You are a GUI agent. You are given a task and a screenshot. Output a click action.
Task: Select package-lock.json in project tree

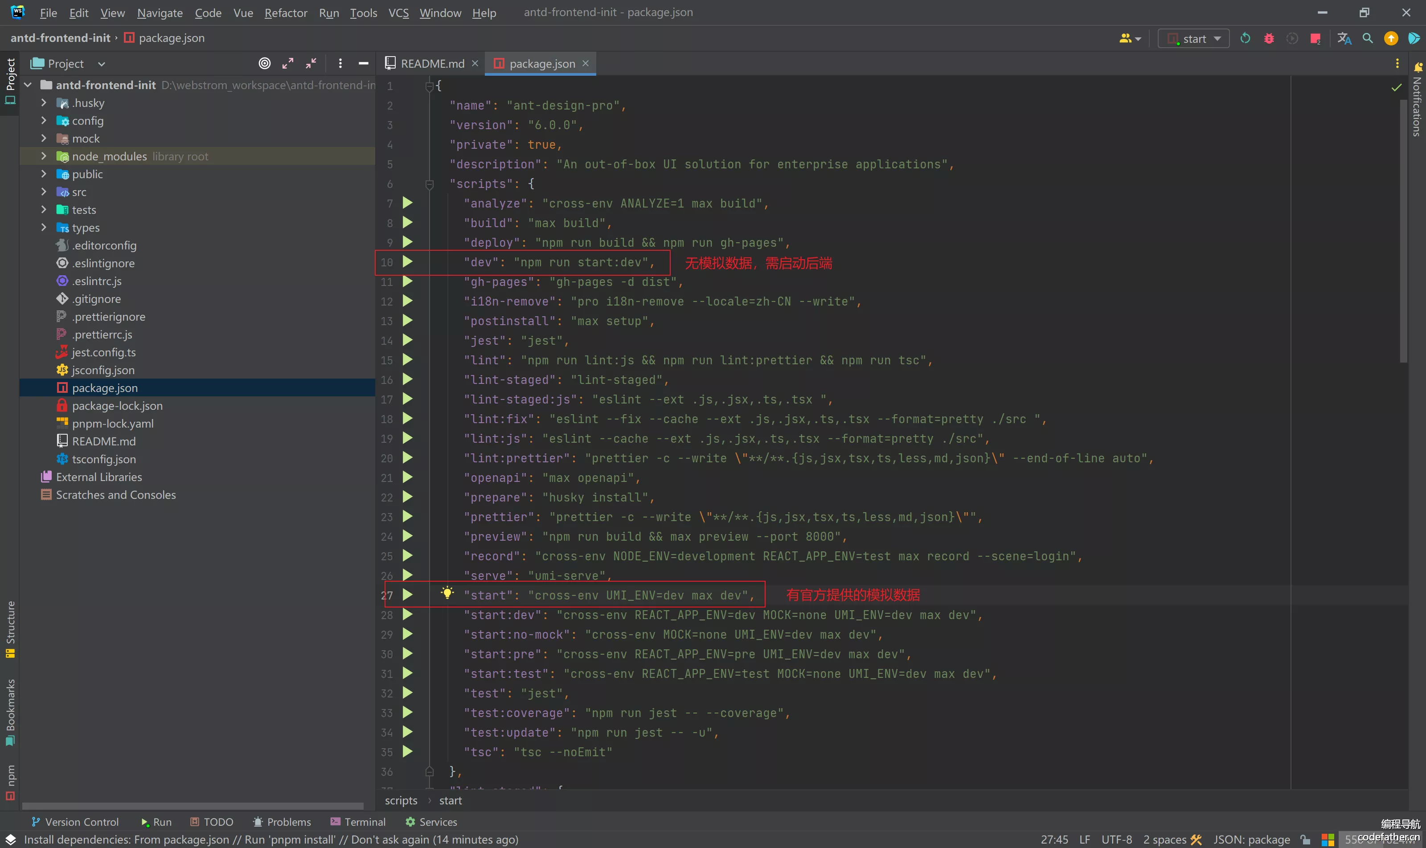click(x=117, y=406)
